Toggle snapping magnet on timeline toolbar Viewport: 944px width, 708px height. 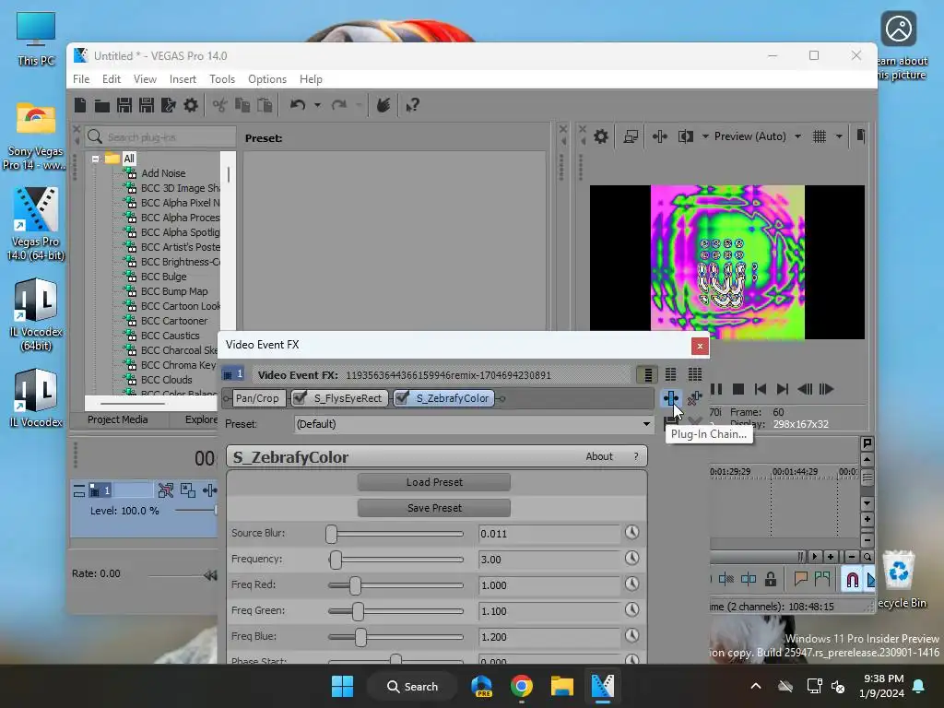click(853, 579)
